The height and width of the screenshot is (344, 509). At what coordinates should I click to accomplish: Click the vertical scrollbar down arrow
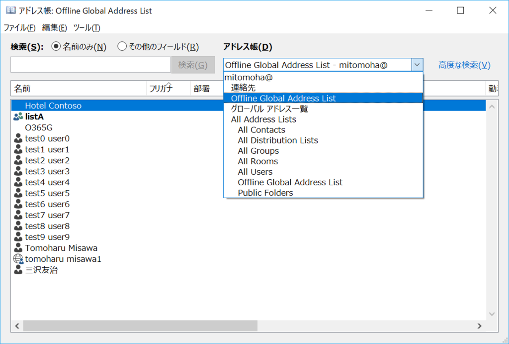click(x=492, y=314)
